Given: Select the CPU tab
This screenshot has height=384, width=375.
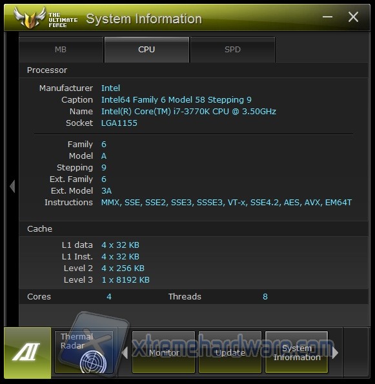Looking at the screenshot, I should click(147, 50).
